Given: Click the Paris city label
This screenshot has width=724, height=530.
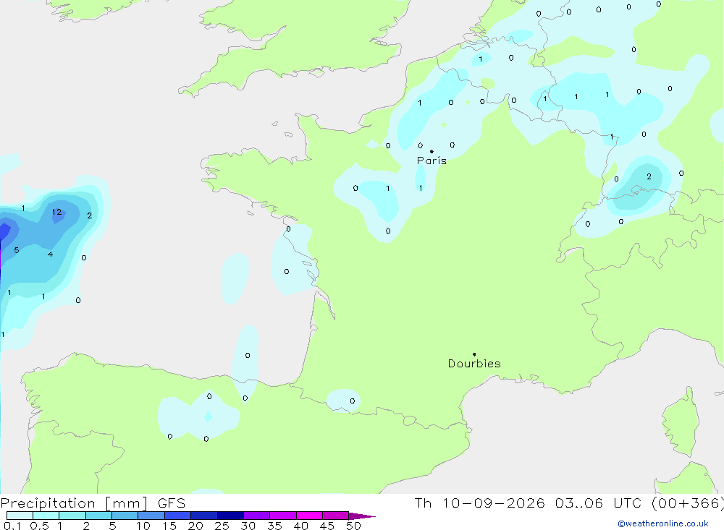Looking at the screenshot, I should (x=432, y=161).
